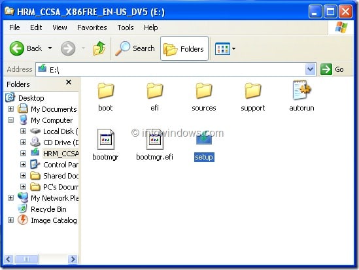The height and width of the screenshot is (270, 359).
Task: Select the setup installer icon
Action: click(204, 139)
